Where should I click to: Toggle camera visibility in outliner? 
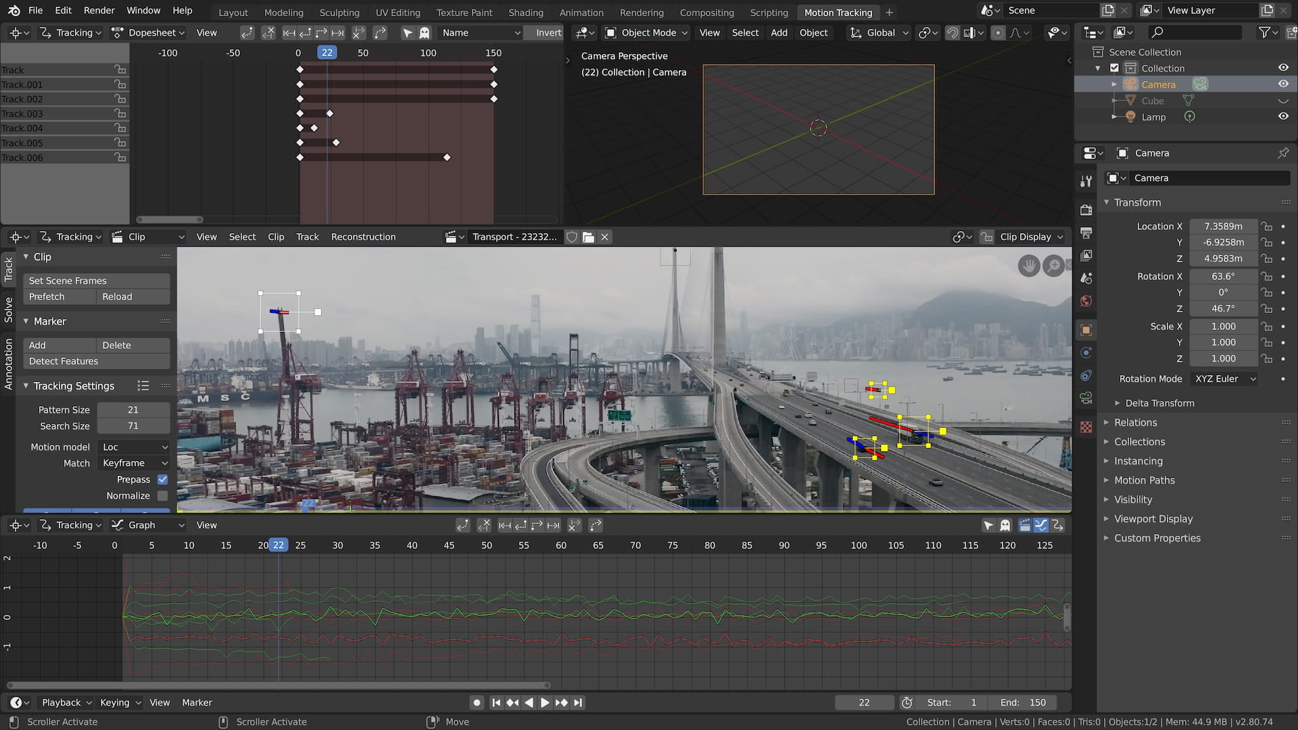[x=1282, y=84]
